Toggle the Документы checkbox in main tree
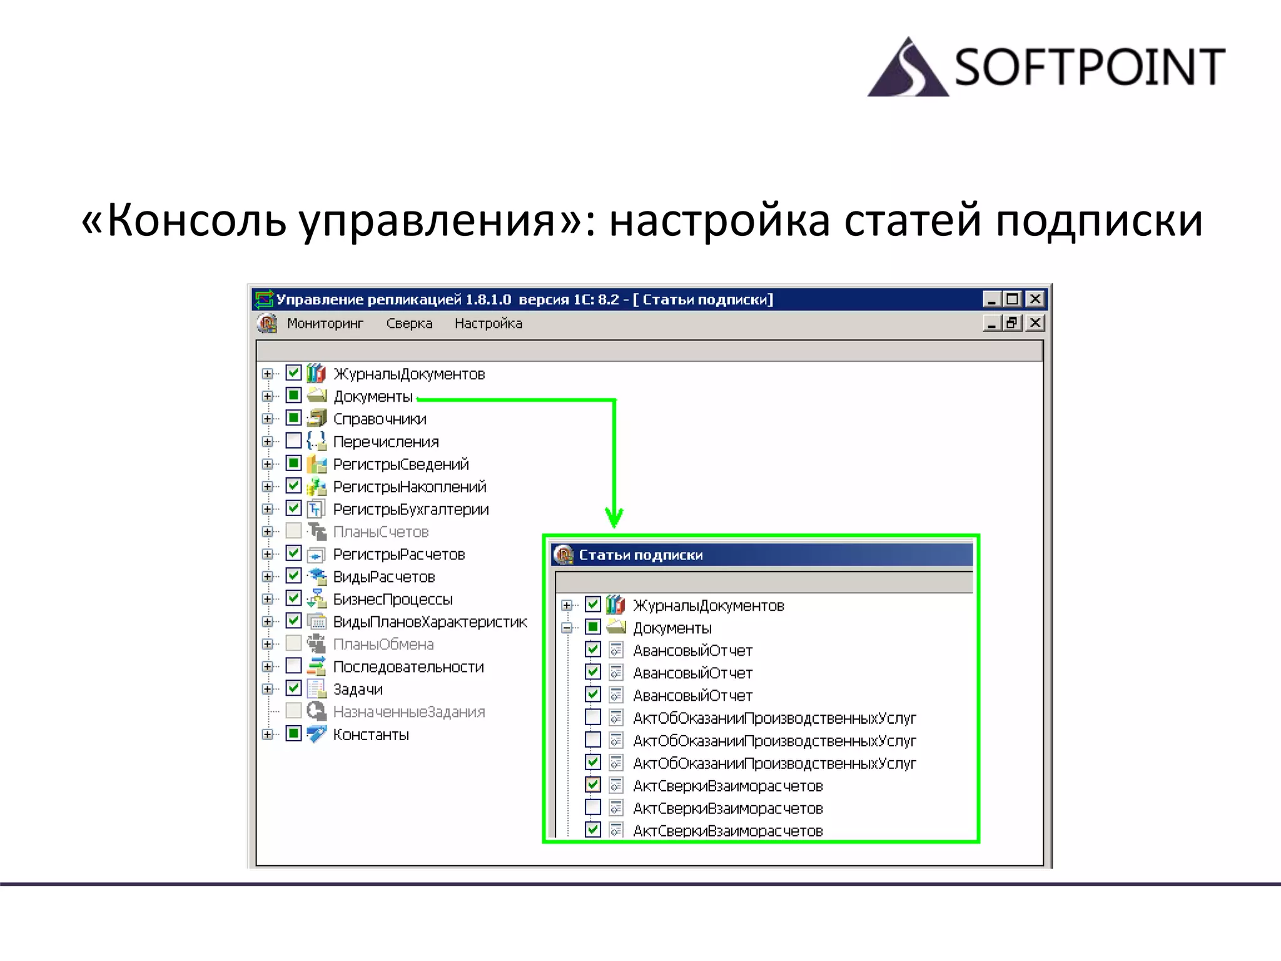This screenshot has height=961, width=1281. pos(293,395)
